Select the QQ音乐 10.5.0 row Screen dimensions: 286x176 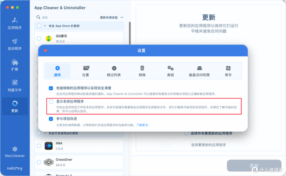79,38
